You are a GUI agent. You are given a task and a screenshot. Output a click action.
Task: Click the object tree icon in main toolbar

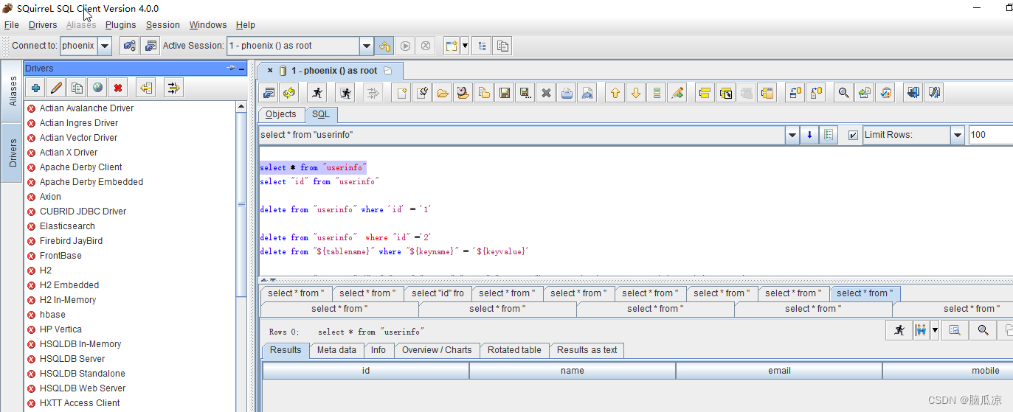coord(482,46)
